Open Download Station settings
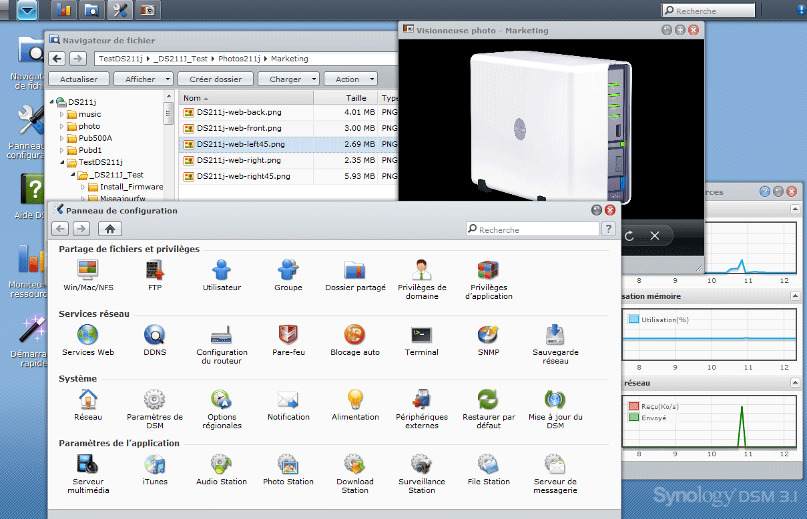Screen dimensions: 807x519 pyautogui.click(x=355, y=474)
